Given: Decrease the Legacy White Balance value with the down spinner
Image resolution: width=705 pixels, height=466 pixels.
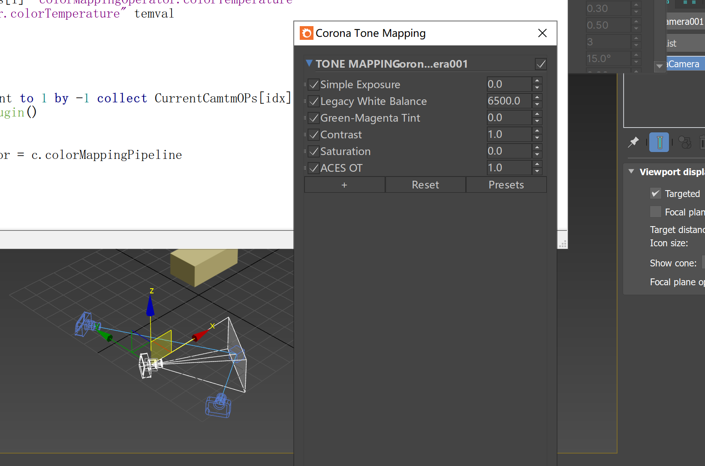Looking at the screenshot, I should click(537, 105).
